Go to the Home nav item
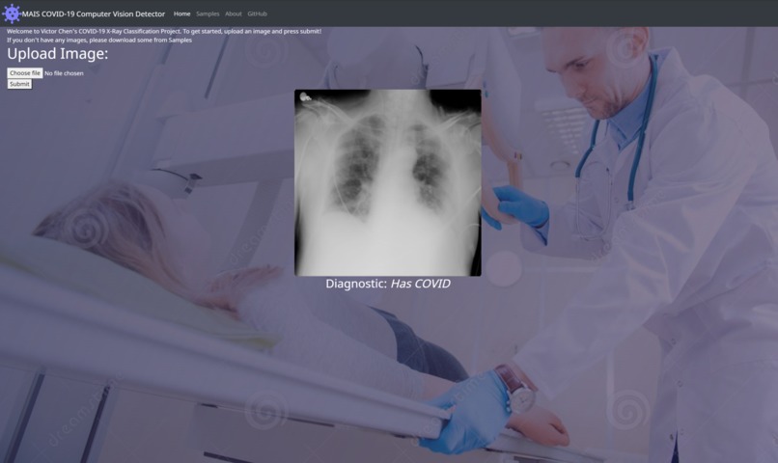Viewport: 778px width, 463px height. click(x=181, y=14)
